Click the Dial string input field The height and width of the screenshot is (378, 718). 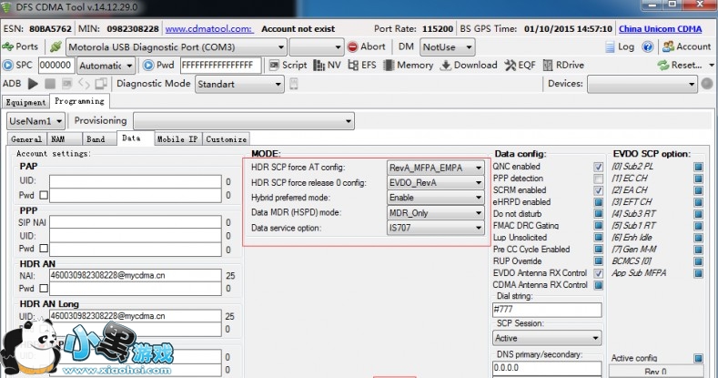(547, 310)
